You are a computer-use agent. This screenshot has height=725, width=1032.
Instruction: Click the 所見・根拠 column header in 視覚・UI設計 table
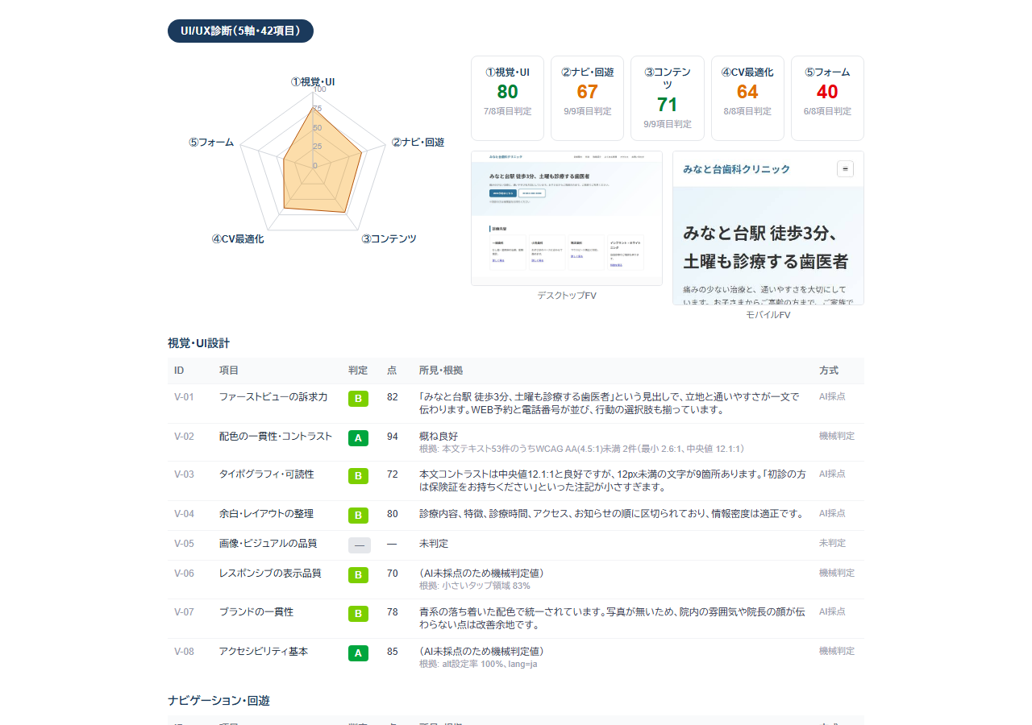tap(441, 371)
